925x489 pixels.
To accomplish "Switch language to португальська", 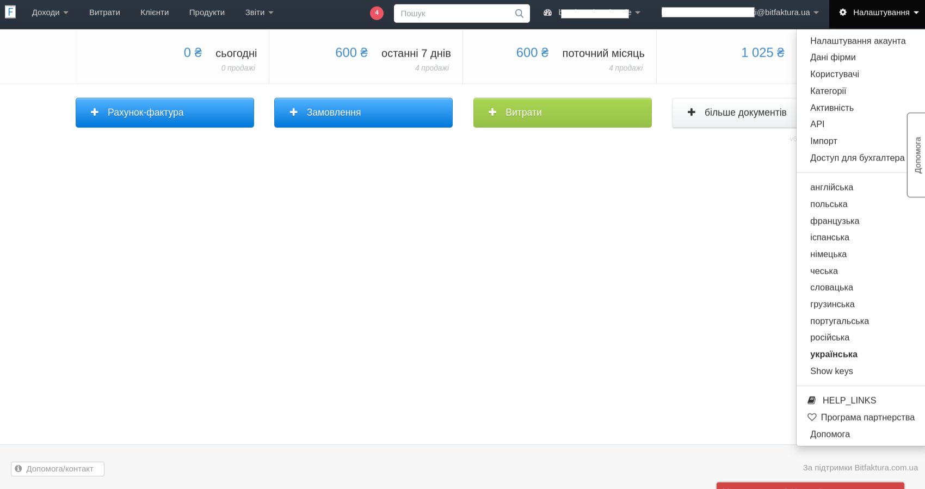I will [840, 321].
